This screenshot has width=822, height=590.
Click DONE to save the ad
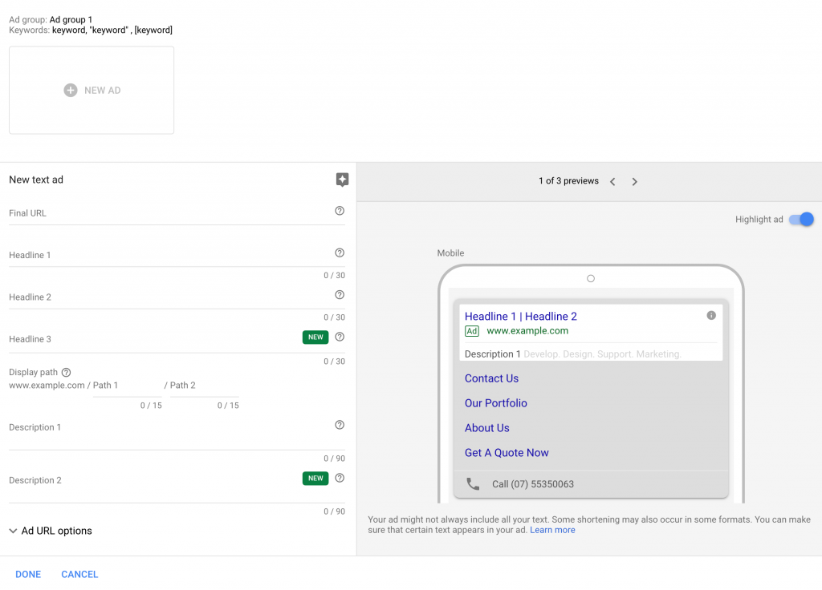[28, 574]
